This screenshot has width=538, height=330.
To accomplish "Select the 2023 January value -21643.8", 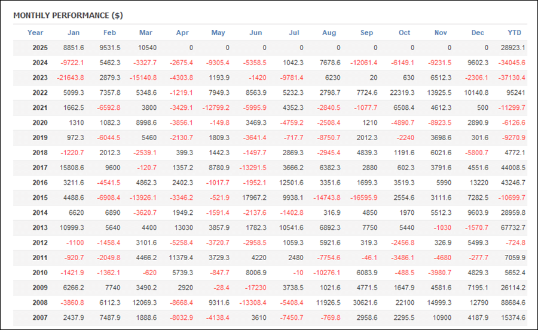I will pos(71,78).
